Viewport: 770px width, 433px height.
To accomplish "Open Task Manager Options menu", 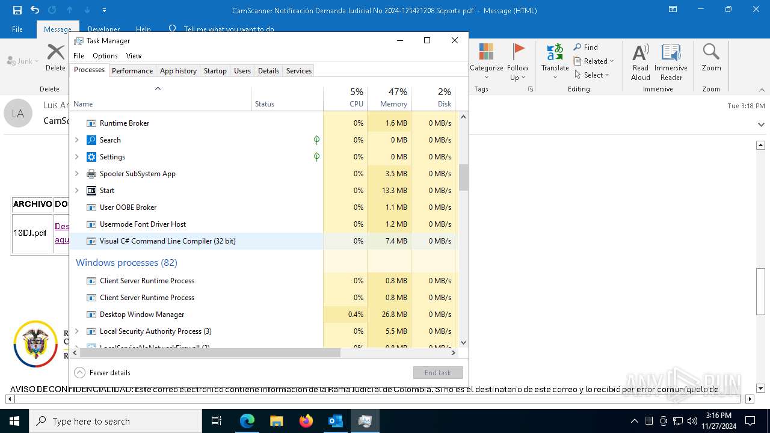I will tap(105, 56).
